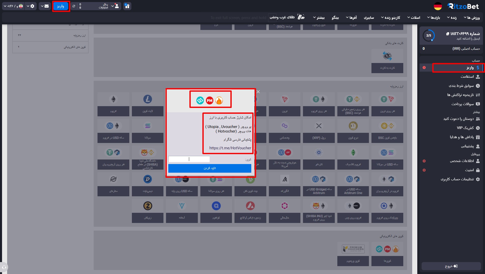Screen dimensions: 485x274
Task: Open سوابق شرط بندی bet history
Action: click(x=451, y=86)
